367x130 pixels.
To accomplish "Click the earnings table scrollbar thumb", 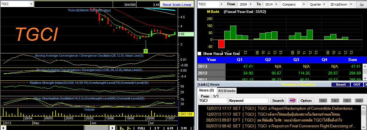I will (365, 71).
